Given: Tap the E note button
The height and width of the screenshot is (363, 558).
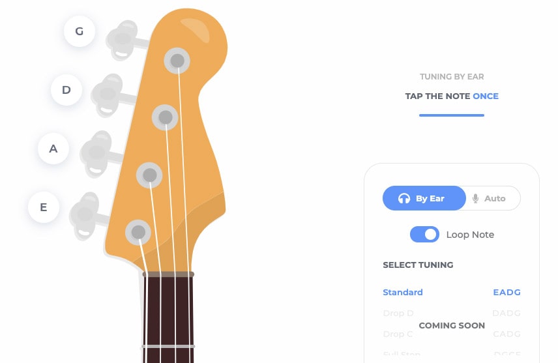Looking at the screenshot, I should click(44, 207).
